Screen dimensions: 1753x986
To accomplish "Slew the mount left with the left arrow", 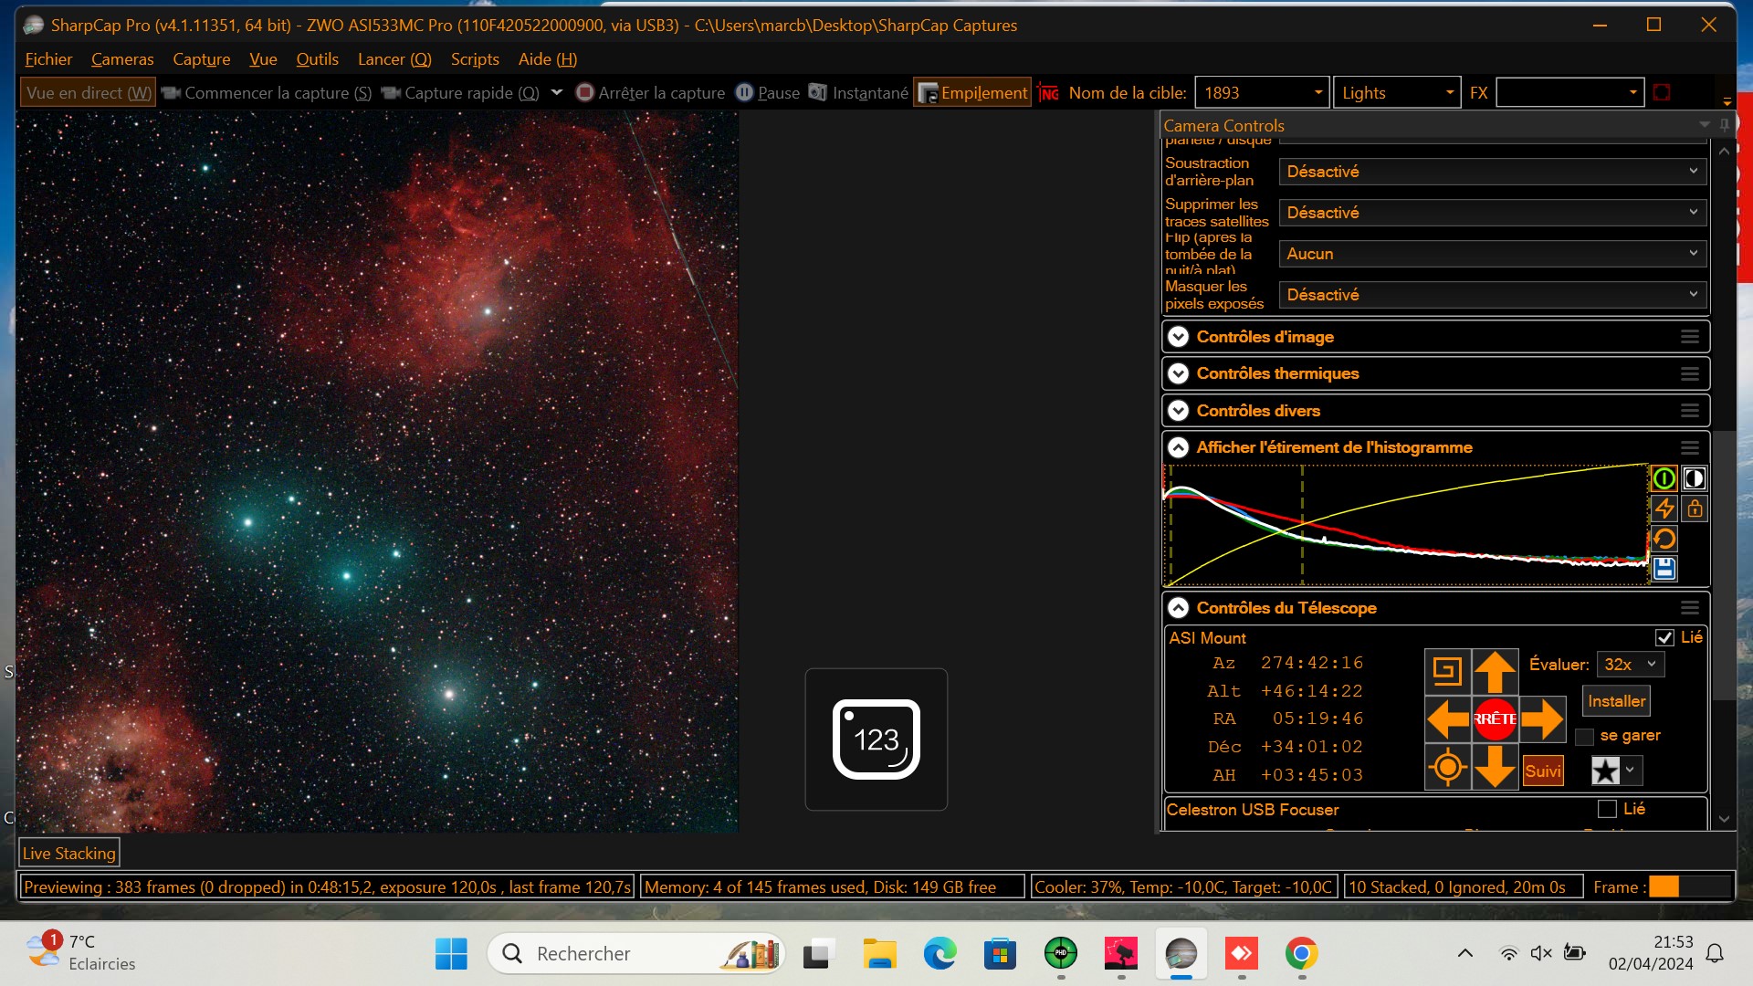I will click(1448, 719).
